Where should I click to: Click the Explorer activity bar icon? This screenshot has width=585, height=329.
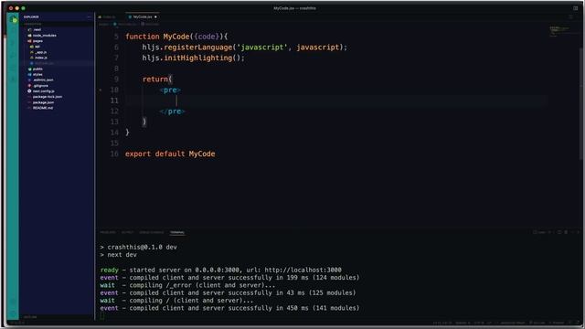pyautogui.click(x=13, y=19)
